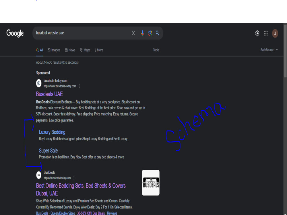Open the Luxury Bedding sitelink
The image size is (287, 215).
(x=52, y=132)
